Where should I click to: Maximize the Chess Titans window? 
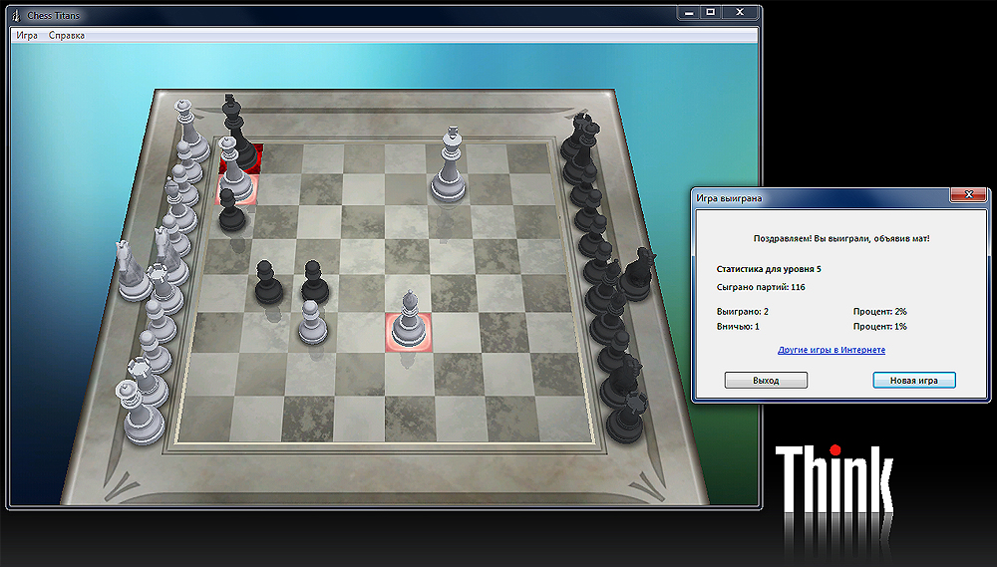(x=711, y=12)
